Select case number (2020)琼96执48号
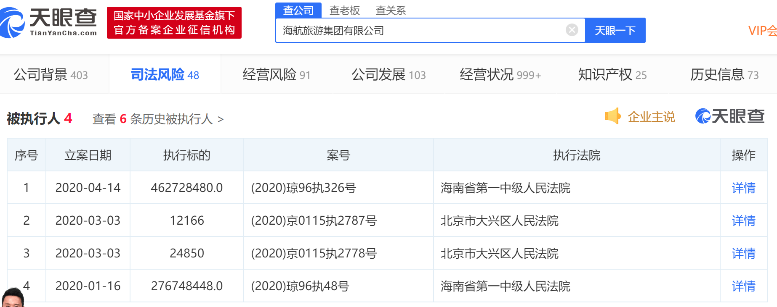 click(x=300, y=286)
